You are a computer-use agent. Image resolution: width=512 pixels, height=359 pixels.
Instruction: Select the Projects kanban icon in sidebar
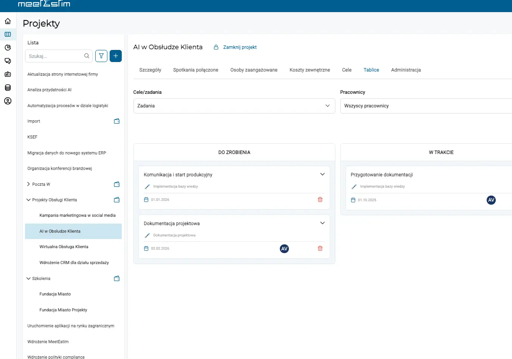(8, 34)
